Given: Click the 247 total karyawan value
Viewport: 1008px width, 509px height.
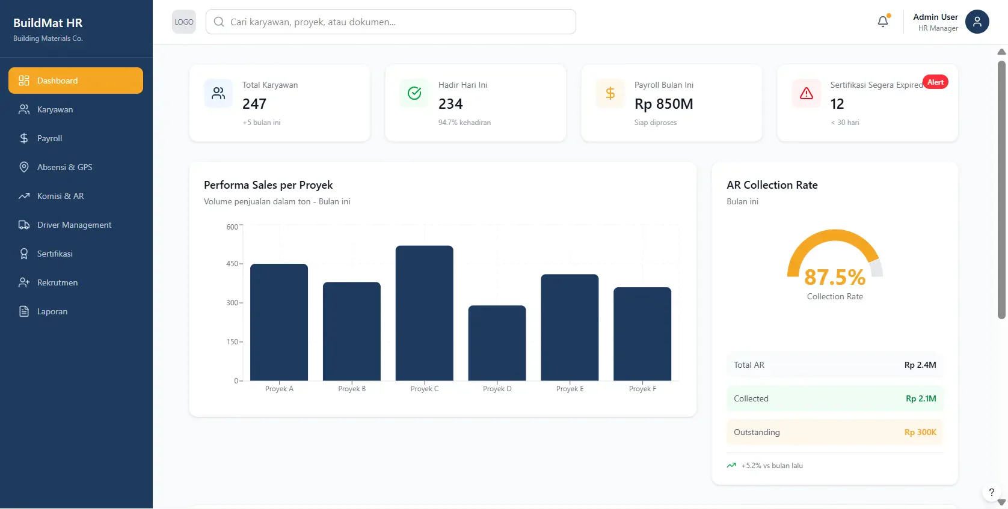Looking at the screenshot, I should 254,104.
